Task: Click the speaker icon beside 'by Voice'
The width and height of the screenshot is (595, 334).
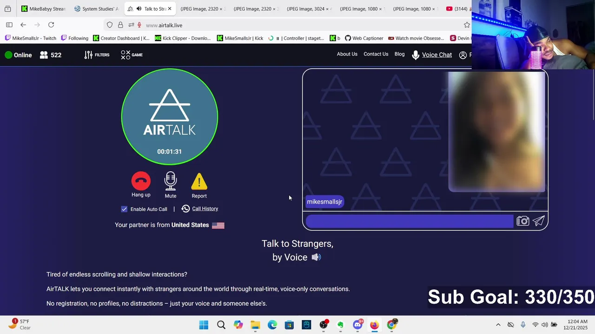Action: (316, 257)
